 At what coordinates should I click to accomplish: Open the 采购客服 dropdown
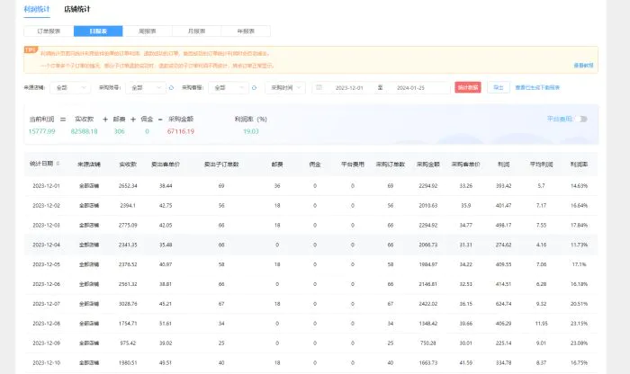click(x=229, y=87)
